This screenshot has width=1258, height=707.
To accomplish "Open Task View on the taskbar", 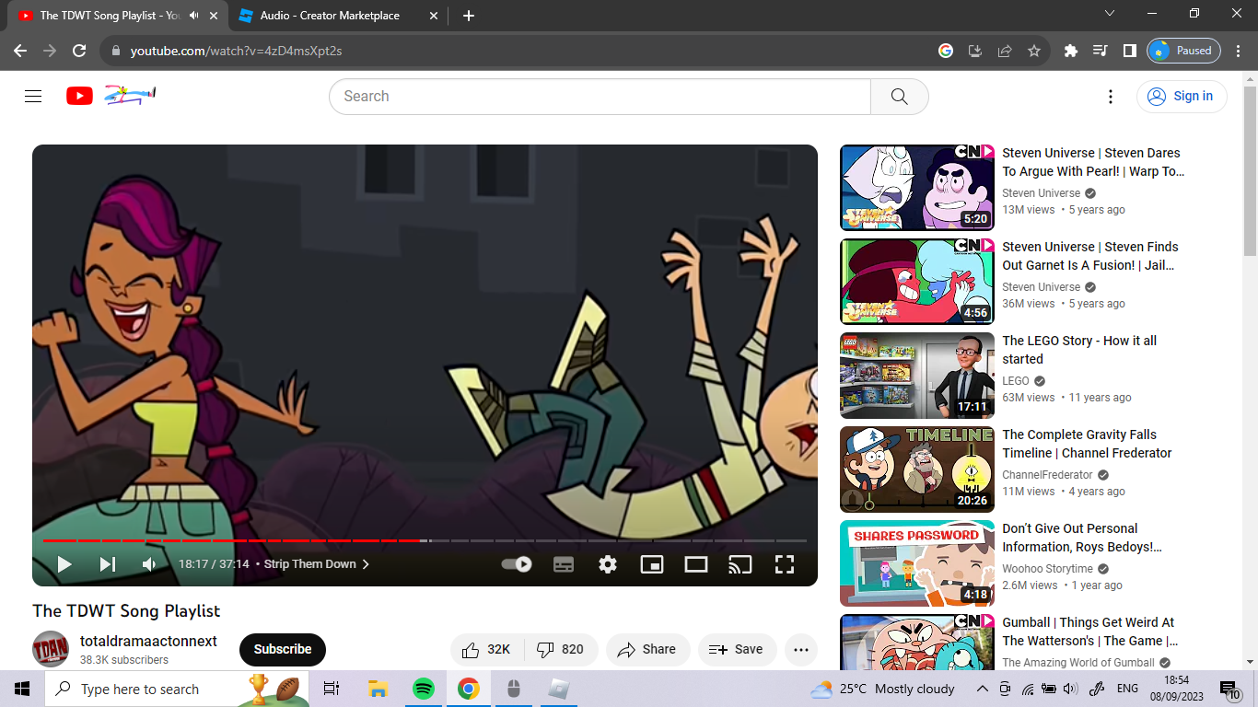I will 332,689.
